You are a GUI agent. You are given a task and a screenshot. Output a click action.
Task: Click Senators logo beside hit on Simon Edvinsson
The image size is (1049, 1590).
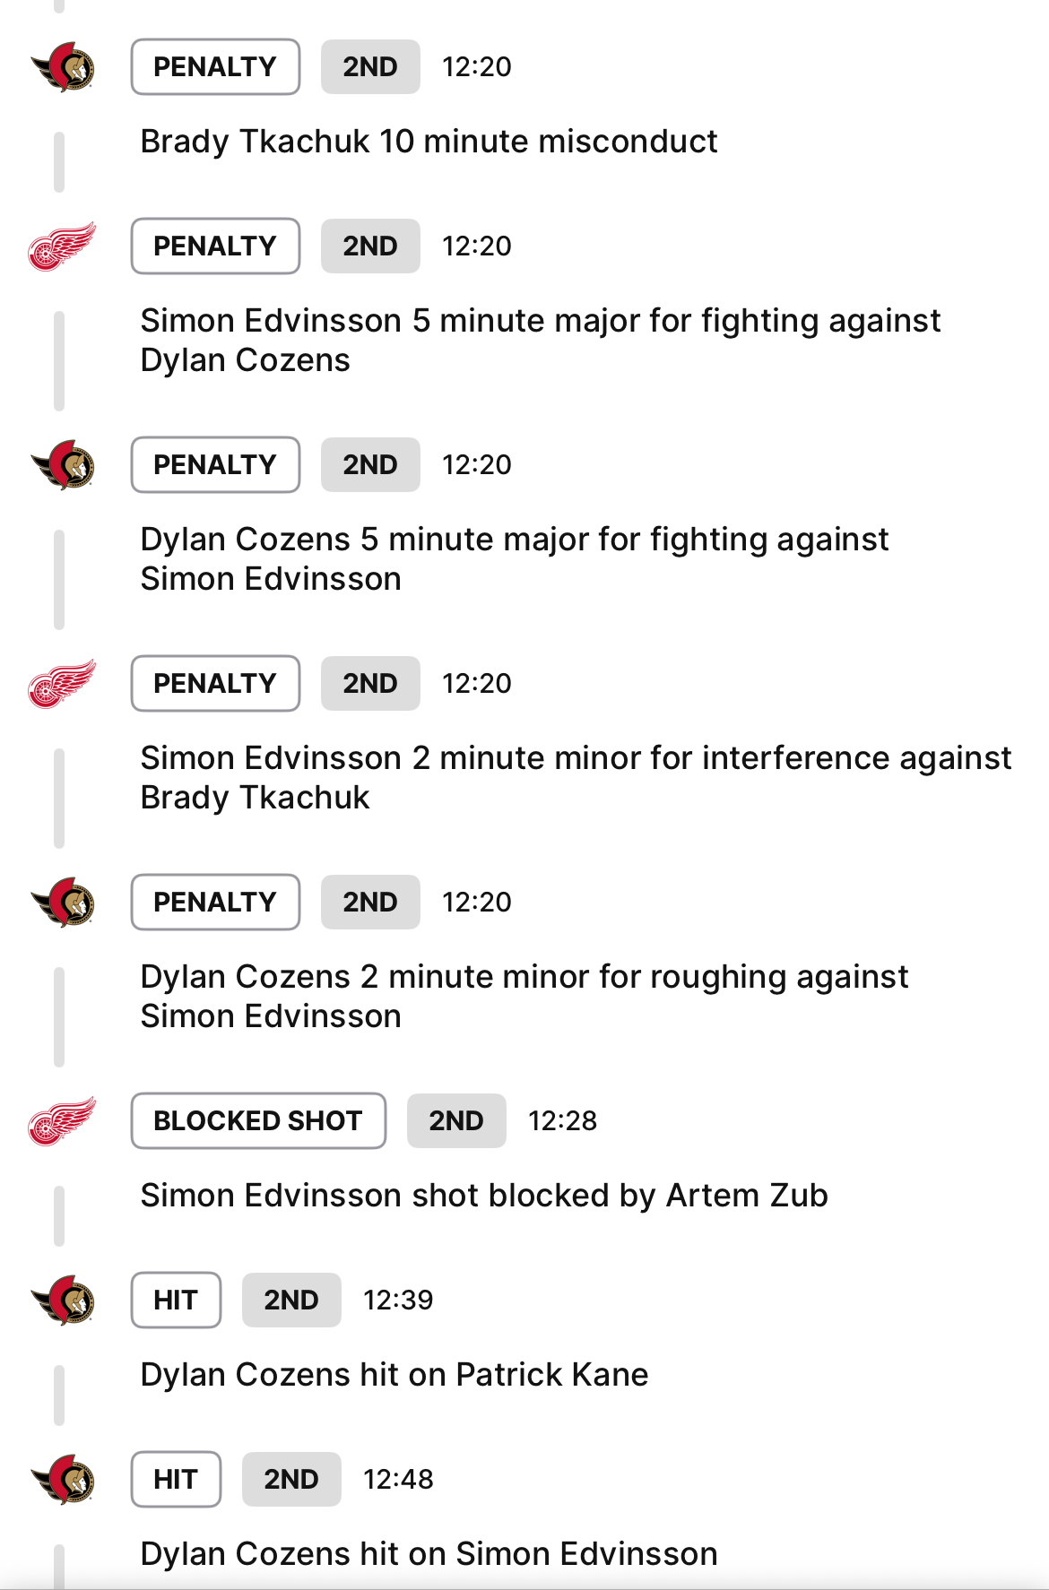tap(63, 1480)
